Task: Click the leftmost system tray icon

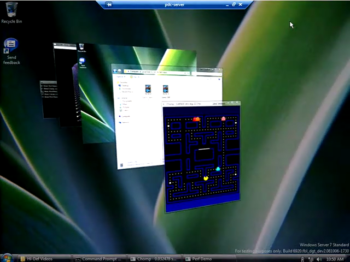Action: pyautogui.click(x=302, y=259)
